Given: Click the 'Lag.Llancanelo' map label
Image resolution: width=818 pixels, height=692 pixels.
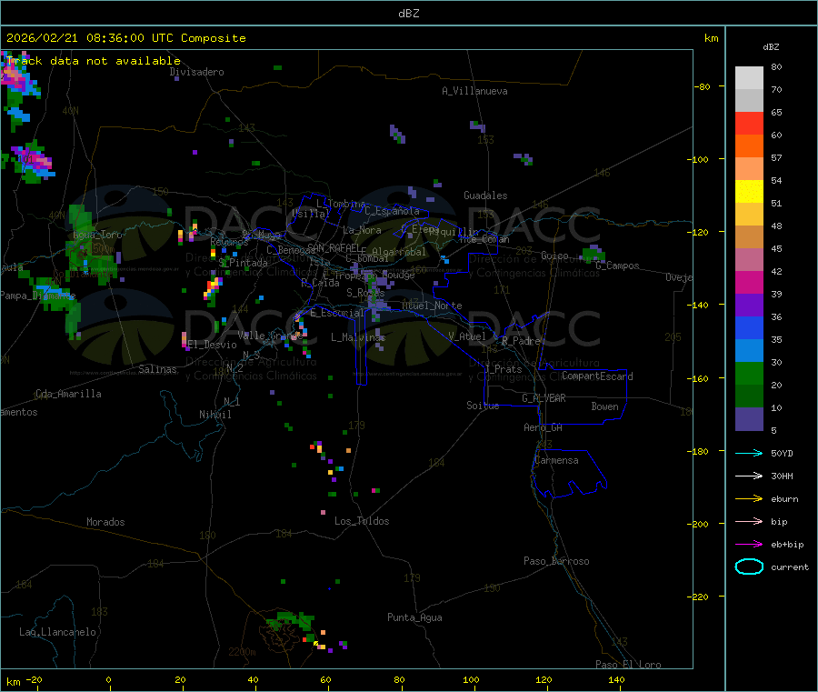Looking at the screenshot, I should 57,632.
